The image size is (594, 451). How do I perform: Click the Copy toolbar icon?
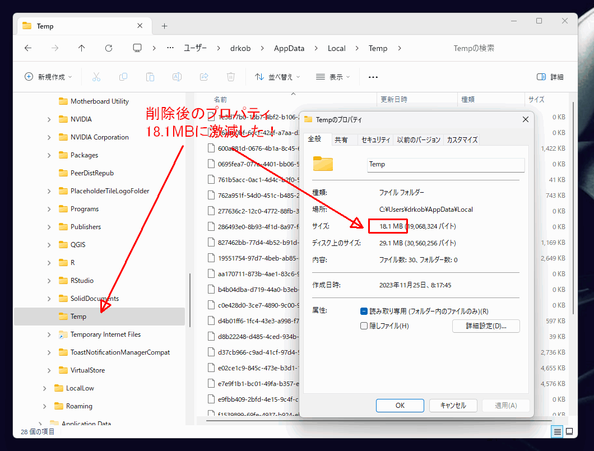coord(123,77)
